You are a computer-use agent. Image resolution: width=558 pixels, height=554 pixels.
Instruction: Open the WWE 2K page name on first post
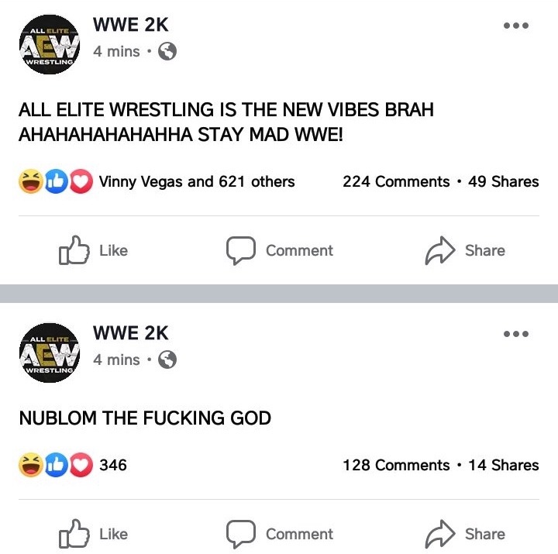[x=130, y=25]
